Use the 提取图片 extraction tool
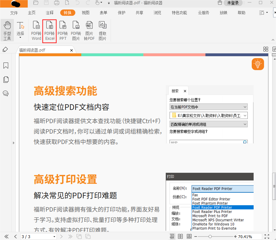The image size is (276, 240). click(x=102, y=30)
